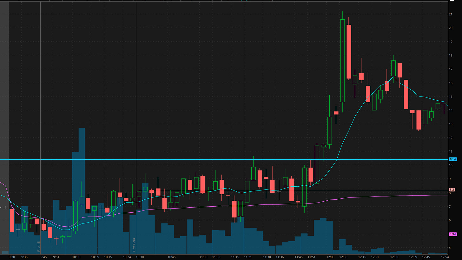Screen dimensions: 462x260
Task: Click the 13 price axis label
Action: point(450,124)
